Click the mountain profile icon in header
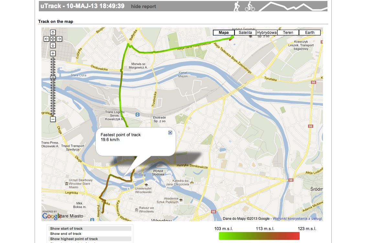The width and height of the screenshot is (365, 243). [293, 6]
